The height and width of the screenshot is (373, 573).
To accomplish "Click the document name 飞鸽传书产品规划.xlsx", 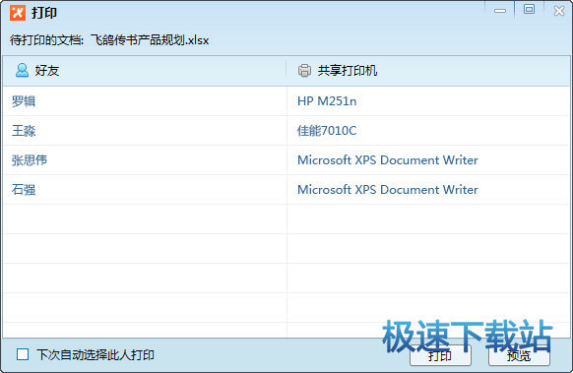I will click(x=150, y=40).
